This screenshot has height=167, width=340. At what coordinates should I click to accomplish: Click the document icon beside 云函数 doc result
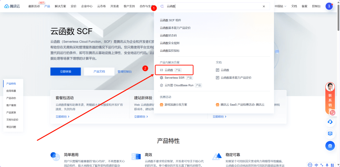coord(217,70)
